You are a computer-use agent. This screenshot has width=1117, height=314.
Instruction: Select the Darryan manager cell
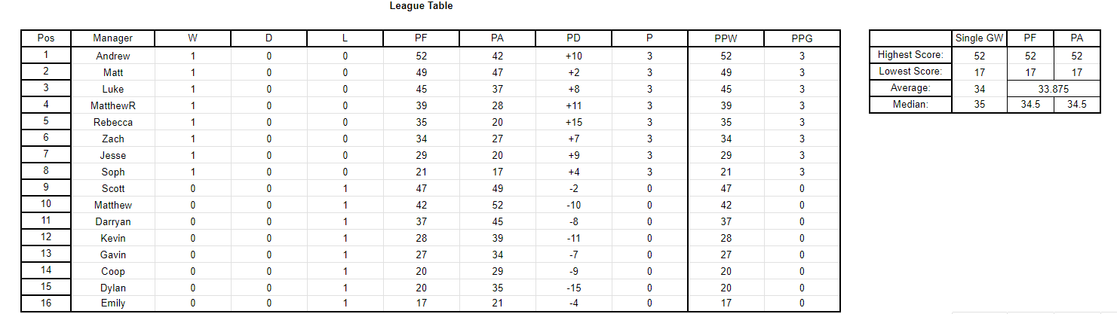click(x=113, y=221)
